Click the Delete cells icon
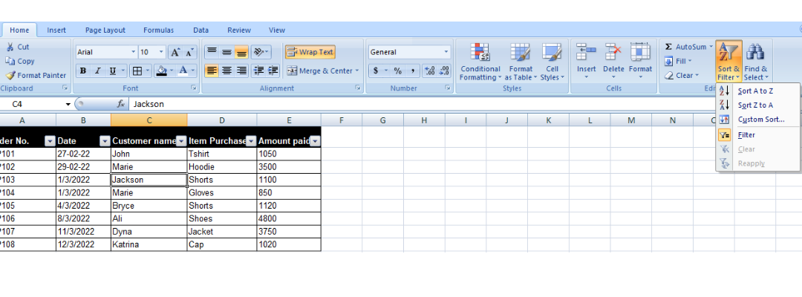The height and width of the screenshot is (297, 802). point(613,52)
